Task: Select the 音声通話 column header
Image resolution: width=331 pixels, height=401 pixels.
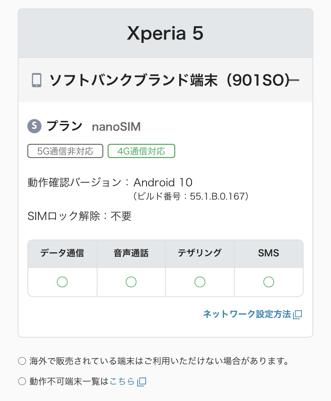Action: coord(131,254)
